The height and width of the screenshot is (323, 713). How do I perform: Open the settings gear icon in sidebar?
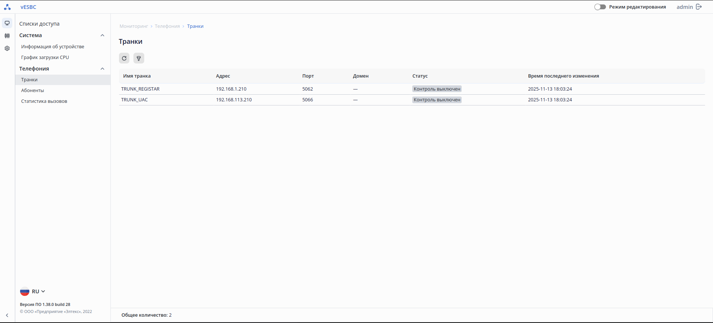point(7,48)
